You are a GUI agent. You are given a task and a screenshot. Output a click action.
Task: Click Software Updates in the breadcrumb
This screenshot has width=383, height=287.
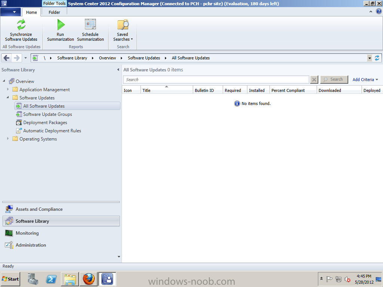[x=144, y=58]
